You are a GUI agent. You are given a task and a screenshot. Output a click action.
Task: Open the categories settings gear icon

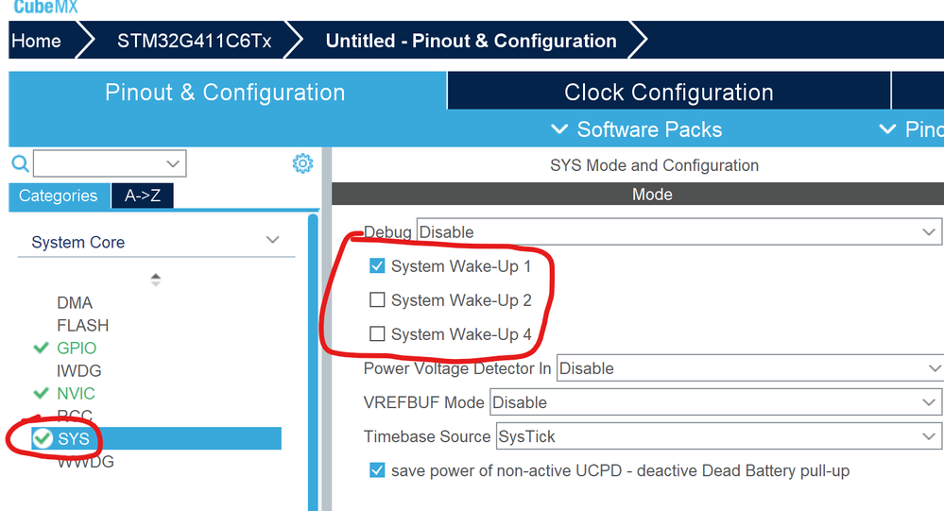(x=302, y=163)
